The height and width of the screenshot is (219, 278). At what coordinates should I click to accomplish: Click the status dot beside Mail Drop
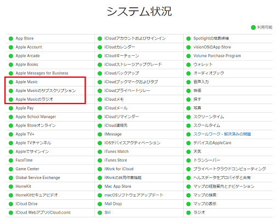click(100, 204)
